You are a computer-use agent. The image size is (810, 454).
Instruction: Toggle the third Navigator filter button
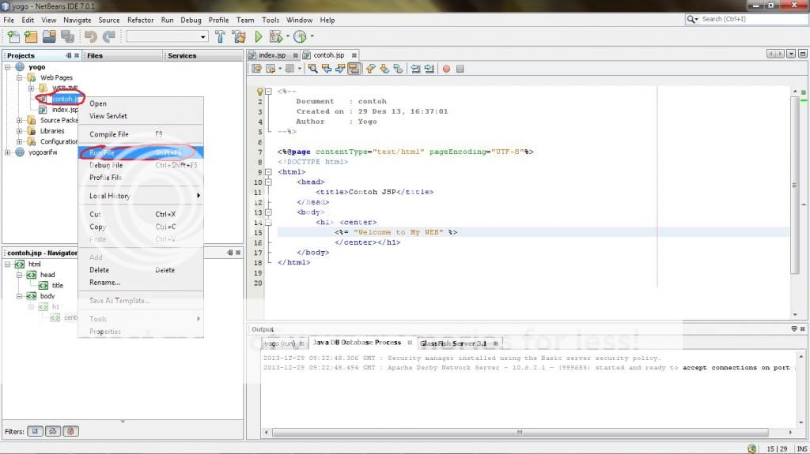71,431
